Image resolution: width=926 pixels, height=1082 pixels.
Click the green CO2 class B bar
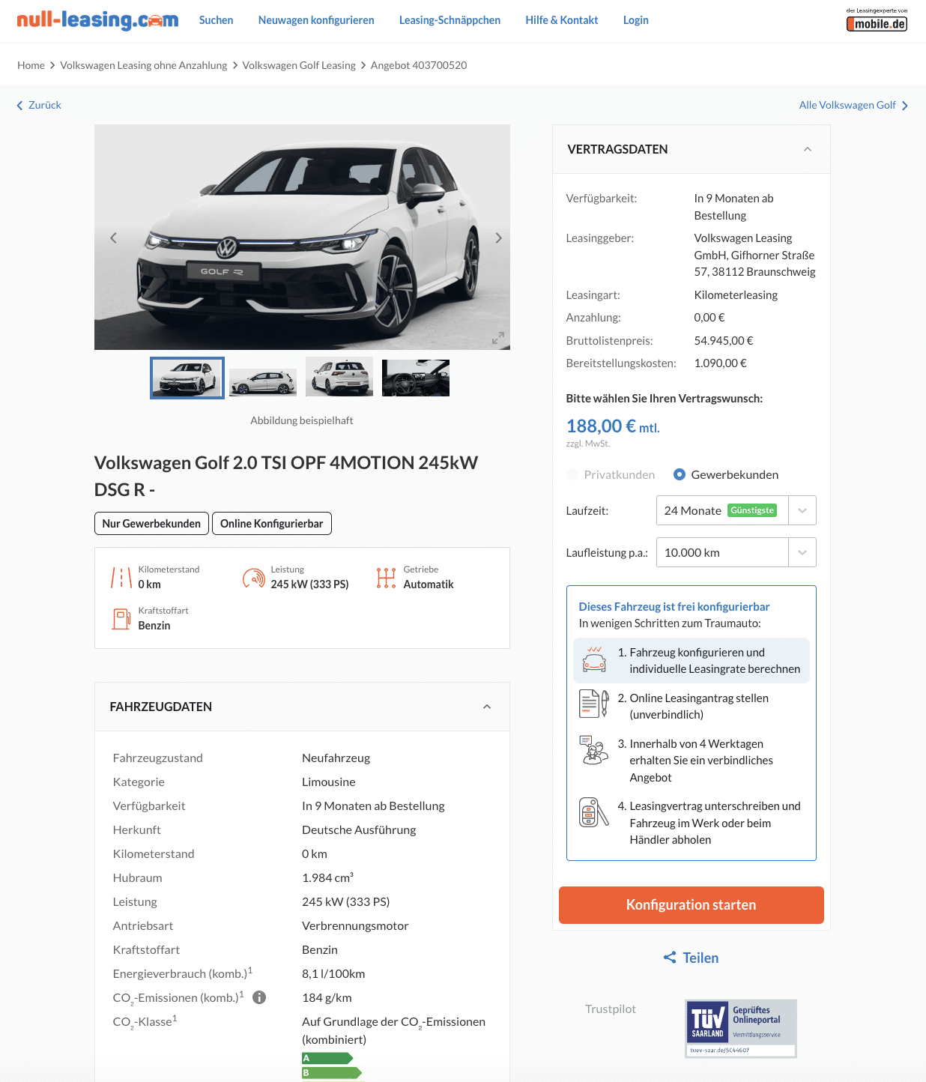[x=332, y=1073]
